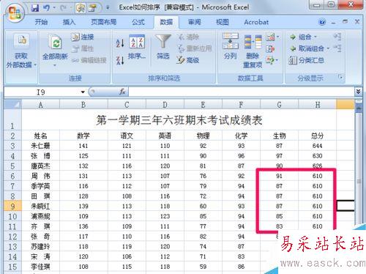Switch to the 开始 tab
Viewport: 366px width, 274px height.
pyautogui.click(x=41, y=22)
